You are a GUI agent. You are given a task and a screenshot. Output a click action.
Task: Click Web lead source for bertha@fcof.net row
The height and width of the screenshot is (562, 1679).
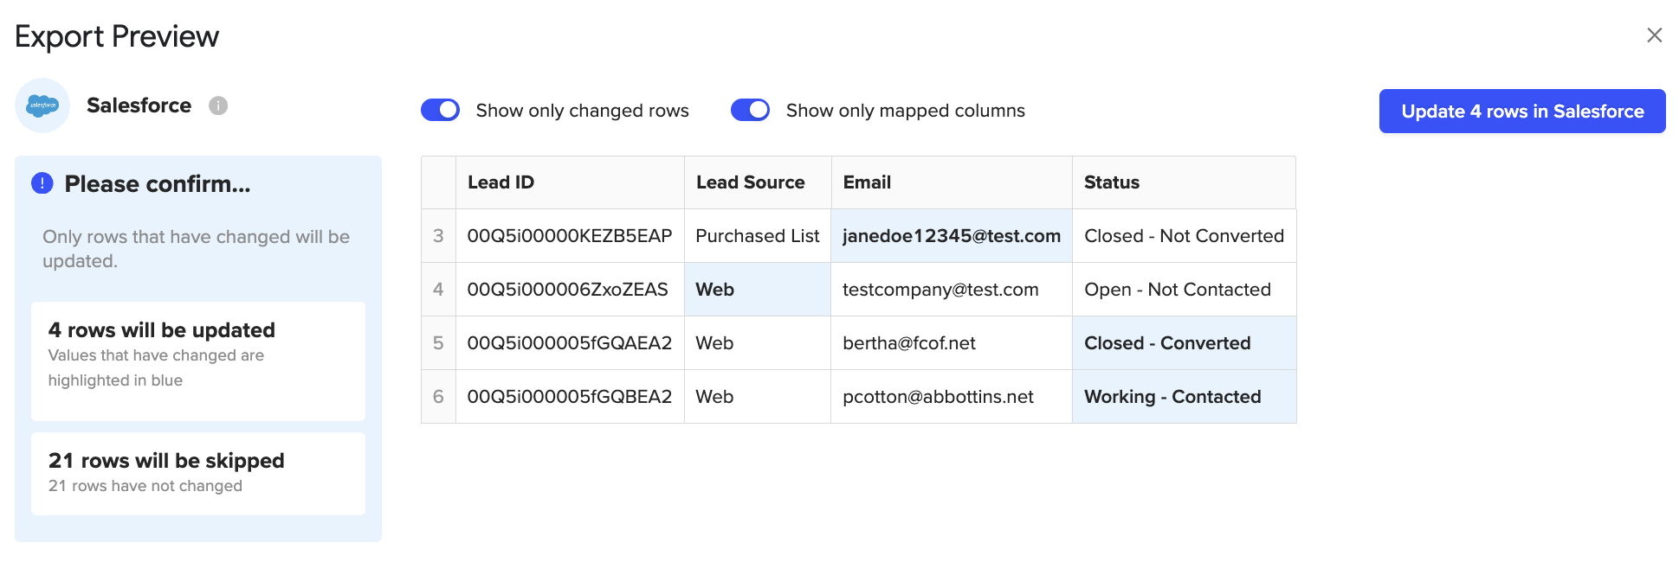tap(758, 343)
